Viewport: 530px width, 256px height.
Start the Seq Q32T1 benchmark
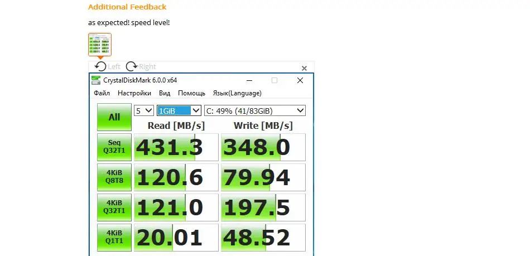point(114,147)
